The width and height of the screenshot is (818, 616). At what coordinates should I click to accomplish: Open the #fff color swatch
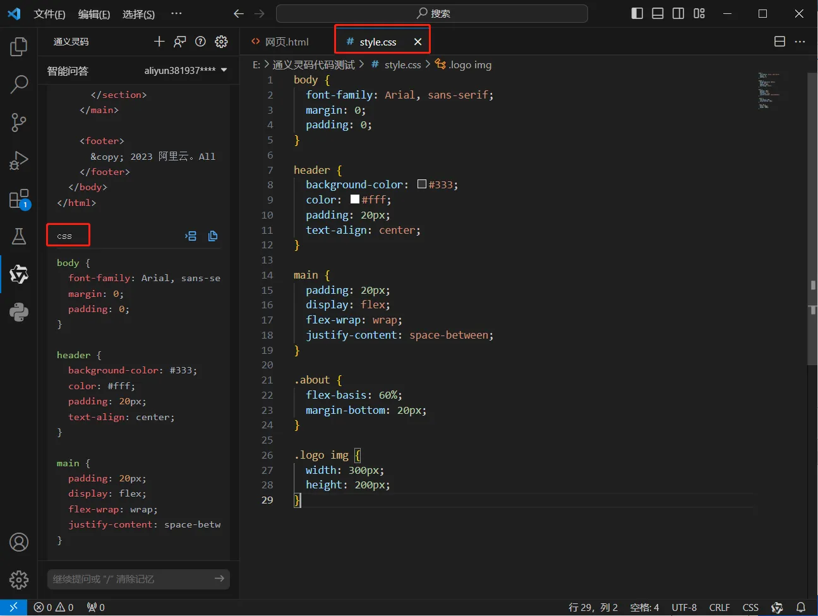(x=355, y=200)
